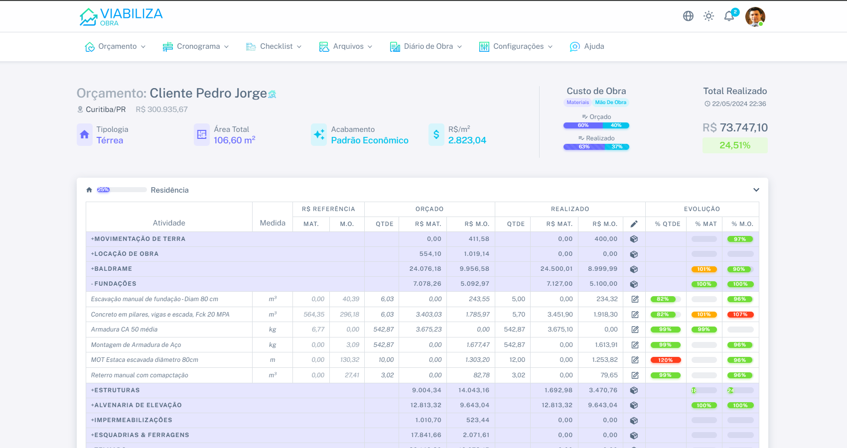Open the Cronograma menu
Viewport: 847px width, 448px height.
pos(196,46)
